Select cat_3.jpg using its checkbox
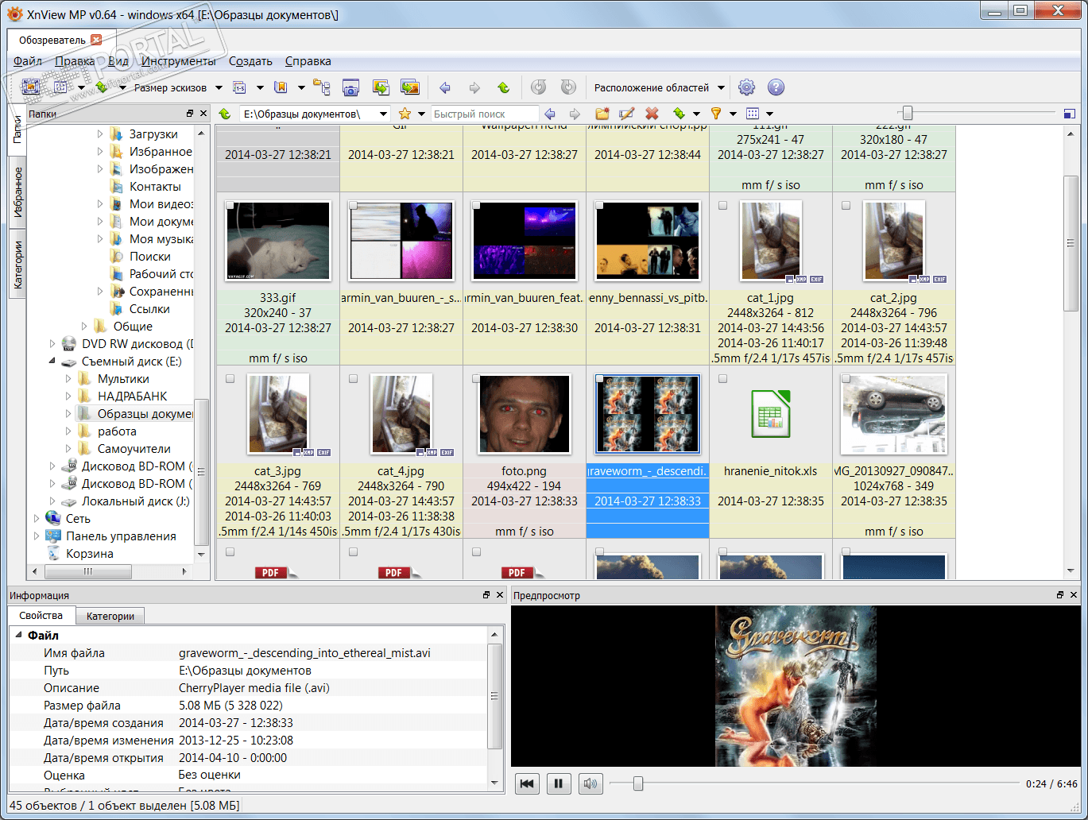This screenshot has height=820, width=1088. [230, 379]
